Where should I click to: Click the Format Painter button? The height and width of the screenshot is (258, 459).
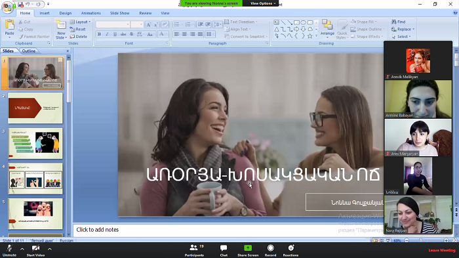(34, 37)
